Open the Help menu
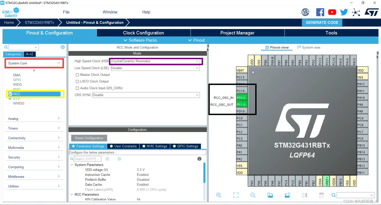 tap(146, 12)
